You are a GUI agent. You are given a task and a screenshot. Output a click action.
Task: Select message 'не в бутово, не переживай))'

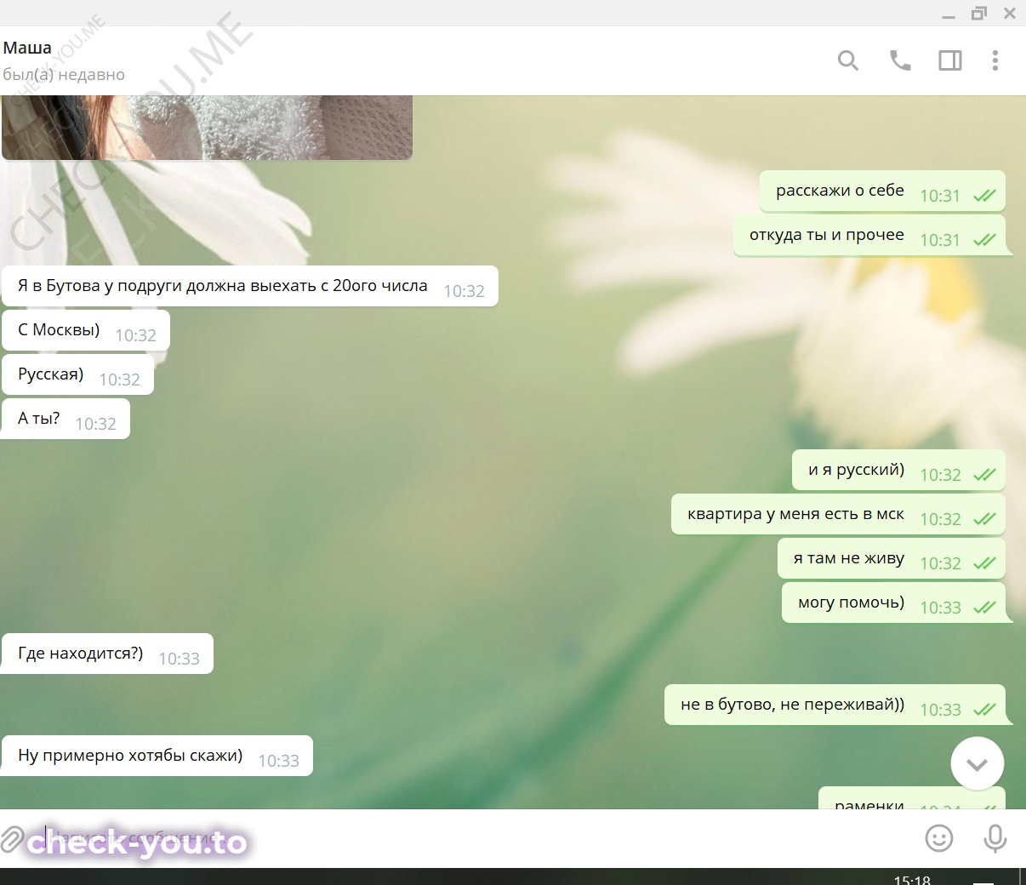(835, 705)
